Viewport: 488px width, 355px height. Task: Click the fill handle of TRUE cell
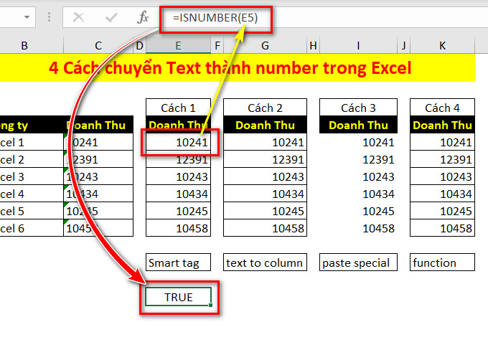[211, 306]
